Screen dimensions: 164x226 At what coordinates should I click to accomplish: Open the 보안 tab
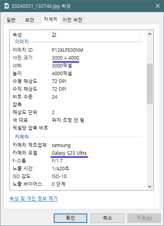coord(30,20)
